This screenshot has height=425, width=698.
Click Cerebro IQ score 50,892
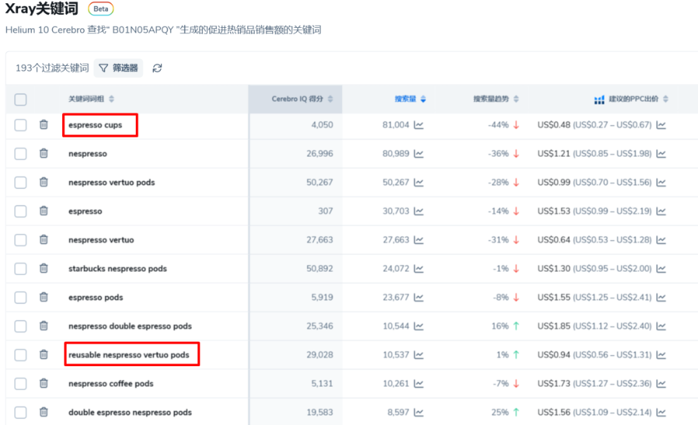pyautogui.click(x=320, y=269)
